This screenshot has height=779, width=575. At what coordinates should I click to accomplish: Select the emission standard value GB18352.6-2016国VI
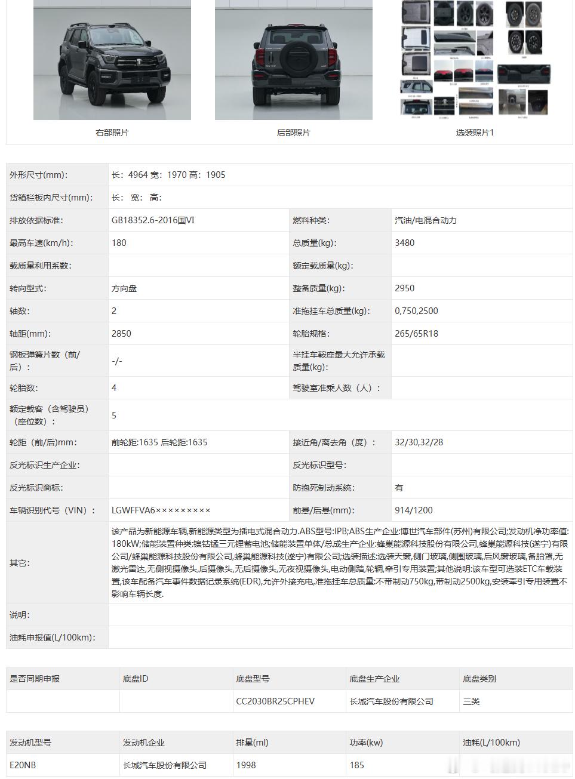153,220
